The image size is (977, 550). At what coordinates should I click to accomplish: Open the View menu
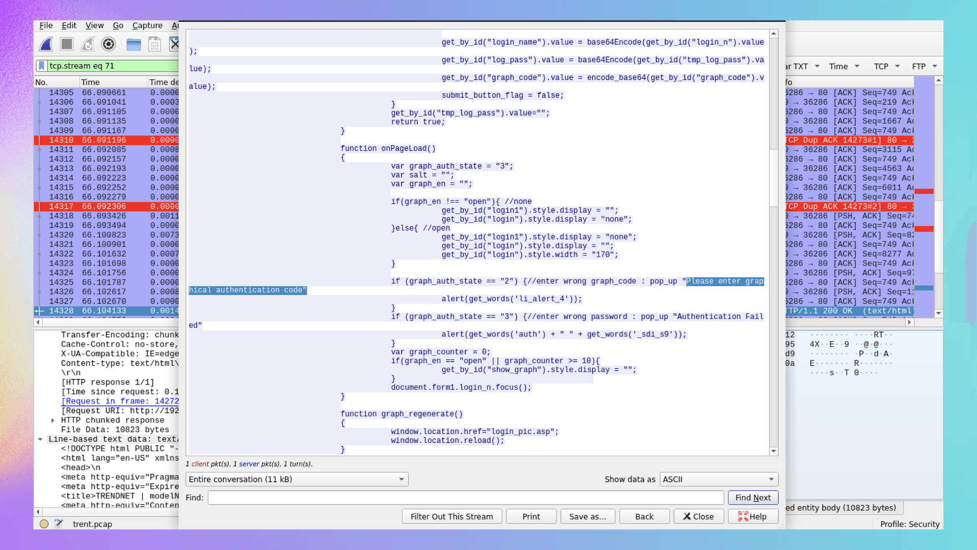coord(95,25)
